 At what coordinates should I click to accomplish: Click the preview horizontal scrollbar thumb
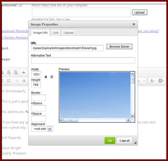coord(71,120)
